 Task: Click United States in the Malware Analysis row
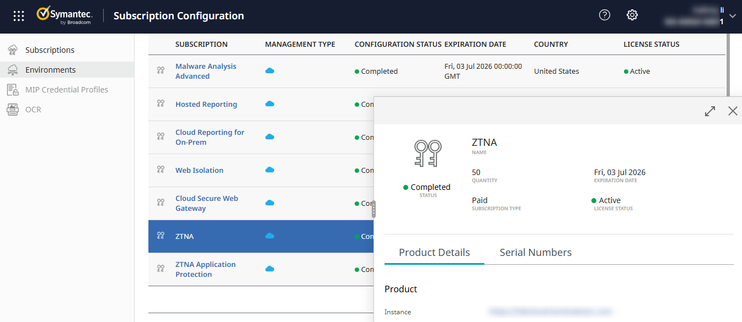click(557, 71)
